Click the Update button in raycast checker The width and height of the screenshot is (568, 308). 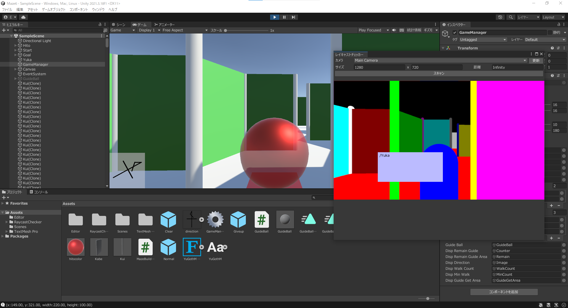click(x=536, y=60)
